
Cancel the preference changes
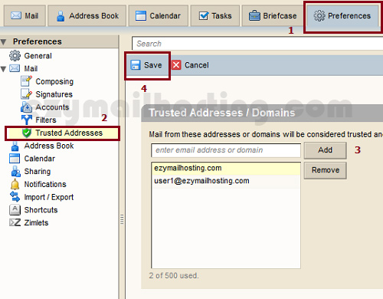pos(190,65)
